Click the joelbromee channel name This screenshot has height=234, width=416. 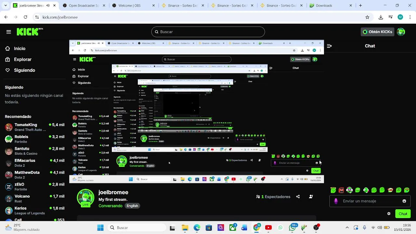[113, 192]
